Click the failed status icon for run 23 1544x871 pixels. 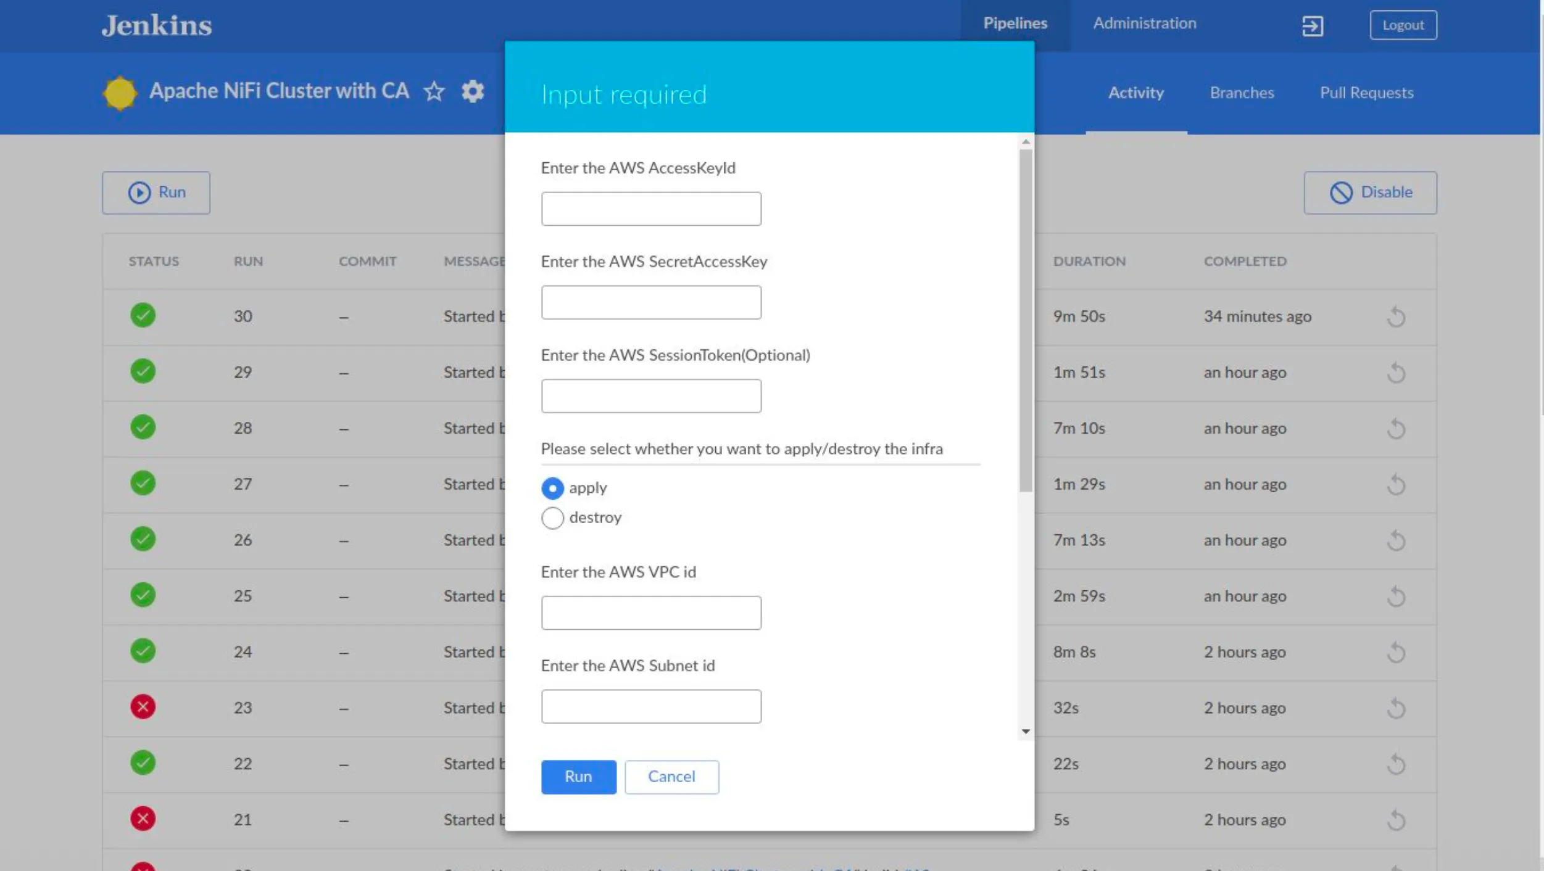point(143,707)
